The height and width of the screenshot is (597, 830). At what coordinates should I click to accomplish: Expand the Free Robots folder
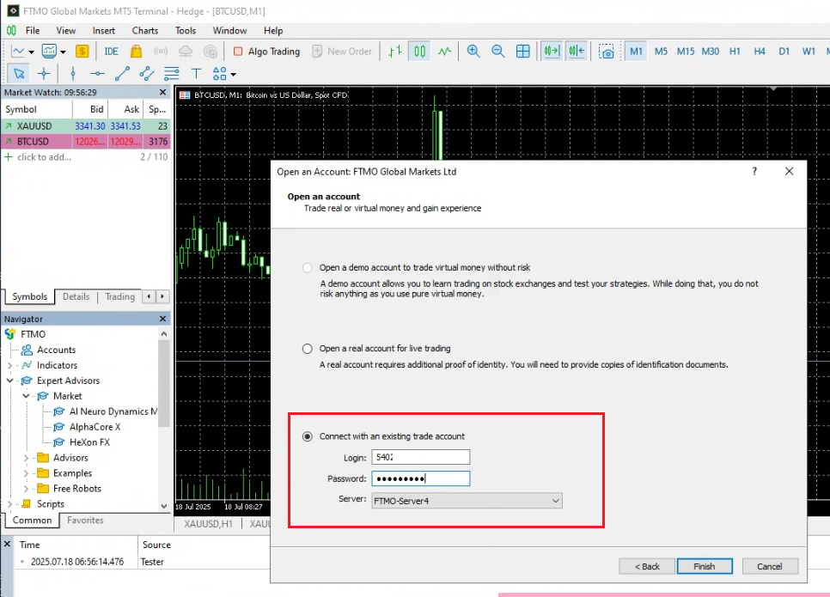pos(26,489)
